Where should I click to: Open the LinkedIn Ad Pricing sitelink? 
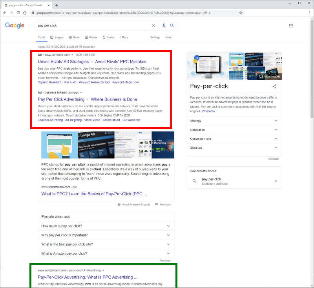coord(50,120)
